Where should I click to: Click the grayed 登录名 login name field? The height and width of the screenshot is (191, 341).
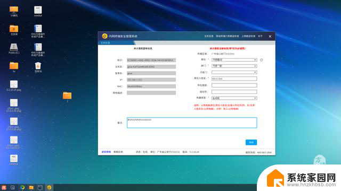151,73
